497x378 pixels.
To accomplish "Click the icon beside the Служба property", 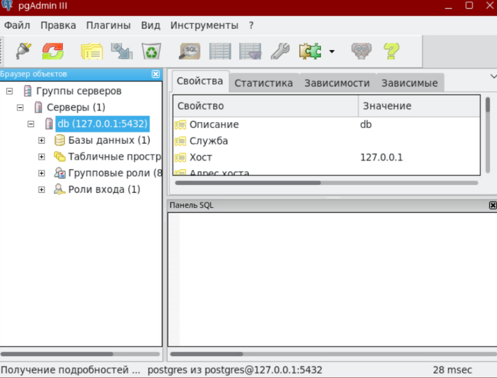I will [x=180, y=141].
